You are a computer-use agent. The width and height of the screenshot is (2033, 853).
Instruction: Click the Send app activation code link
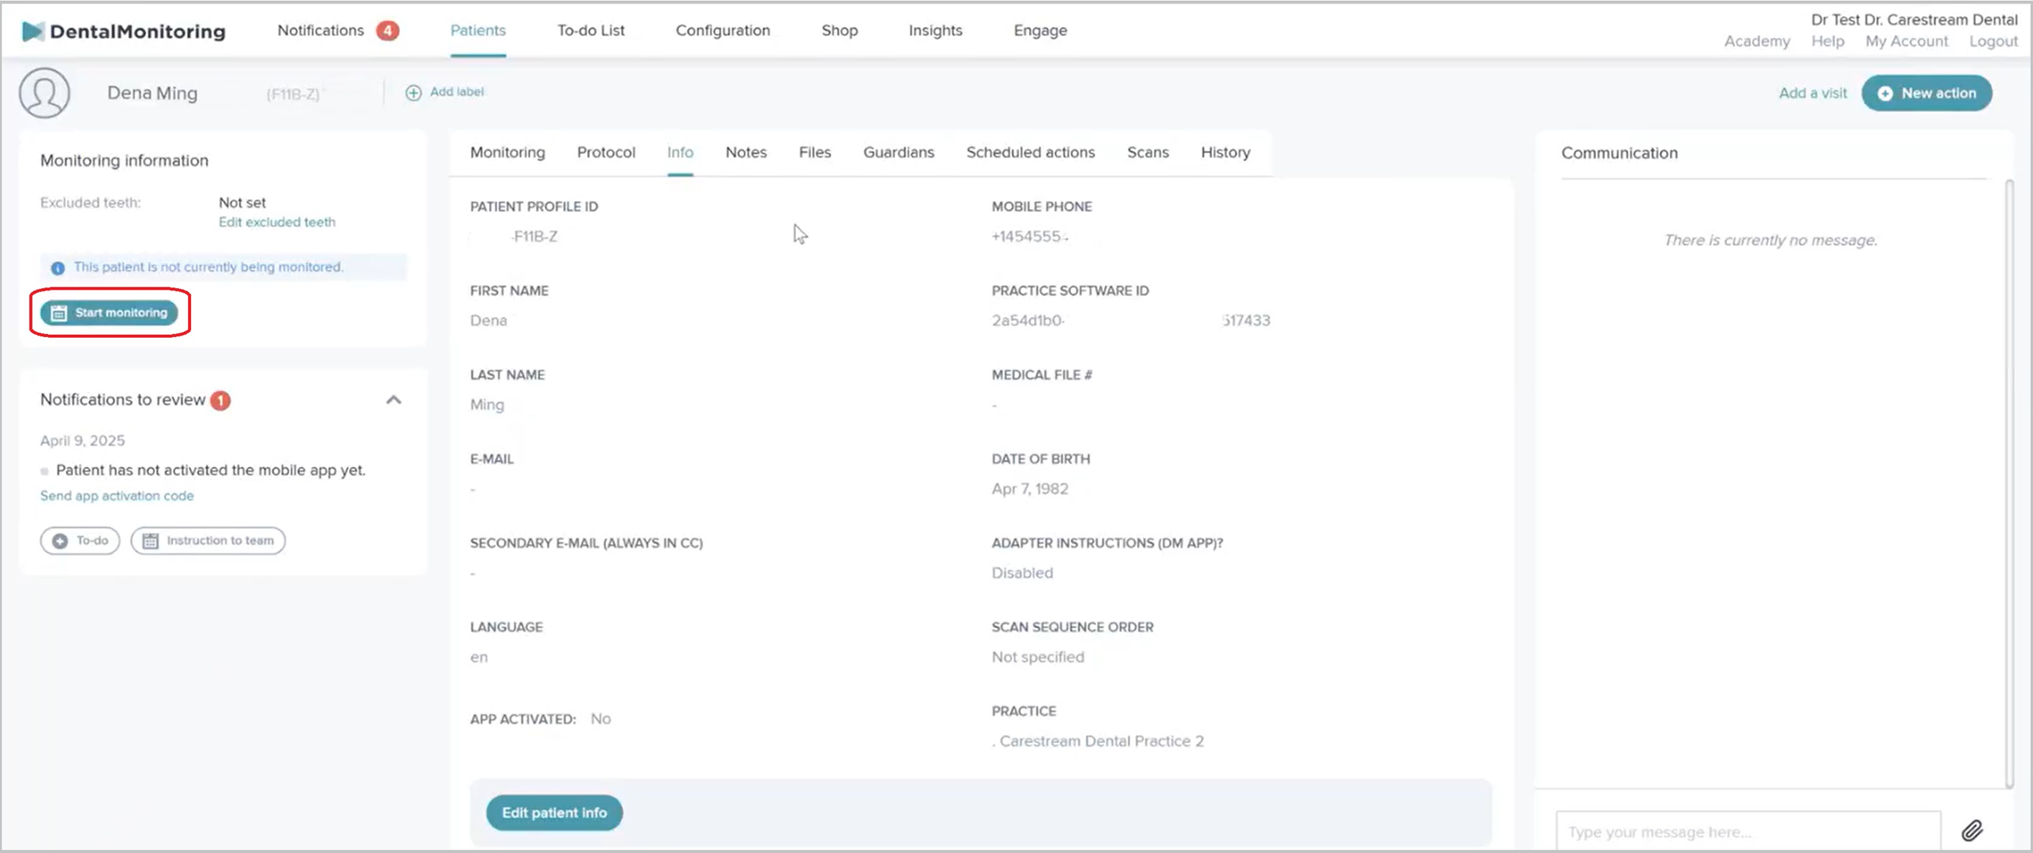point(117,495)
